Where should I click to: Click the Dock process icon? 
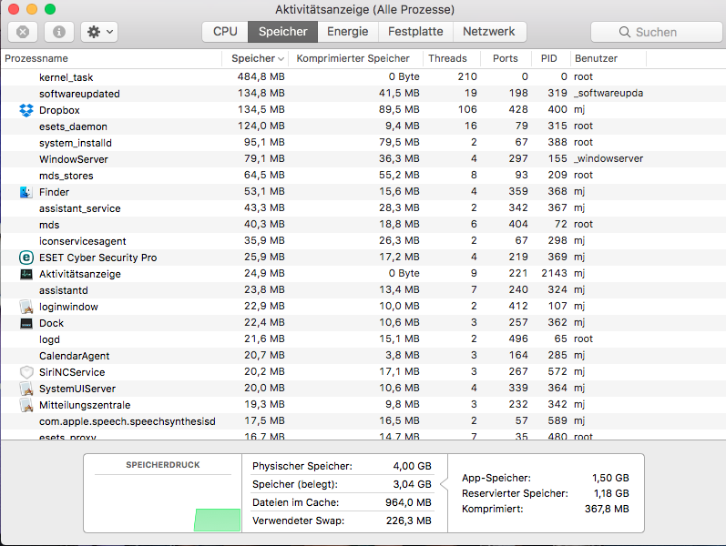26,323
